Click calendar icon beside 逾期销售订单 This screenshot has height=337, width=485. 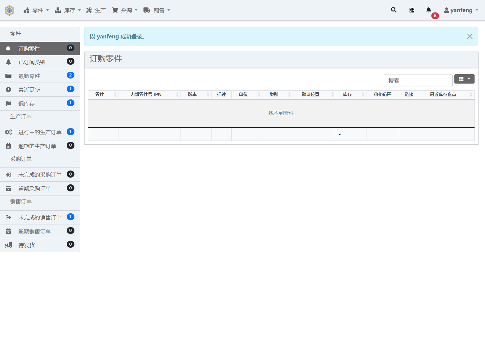click(x=8, y=231)
